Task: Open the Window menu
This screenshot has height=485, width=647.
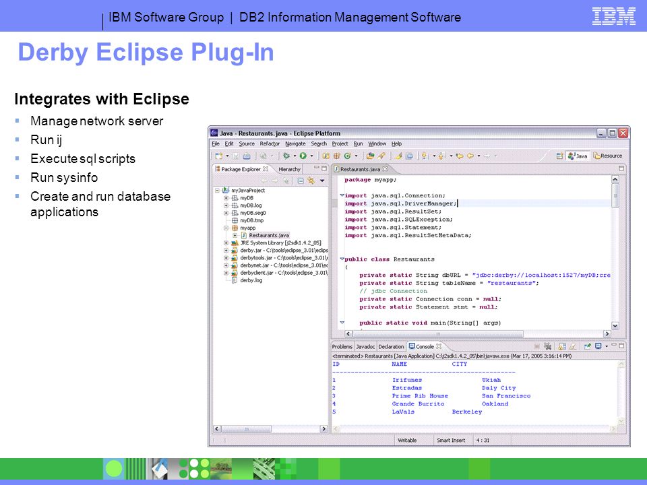Action: coord(377,143)
